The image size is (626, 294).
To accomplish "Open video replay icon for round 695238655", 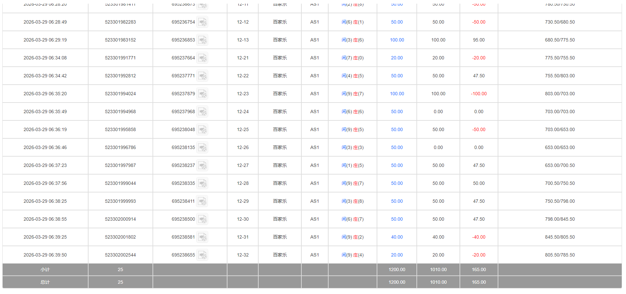I will 202,255.
